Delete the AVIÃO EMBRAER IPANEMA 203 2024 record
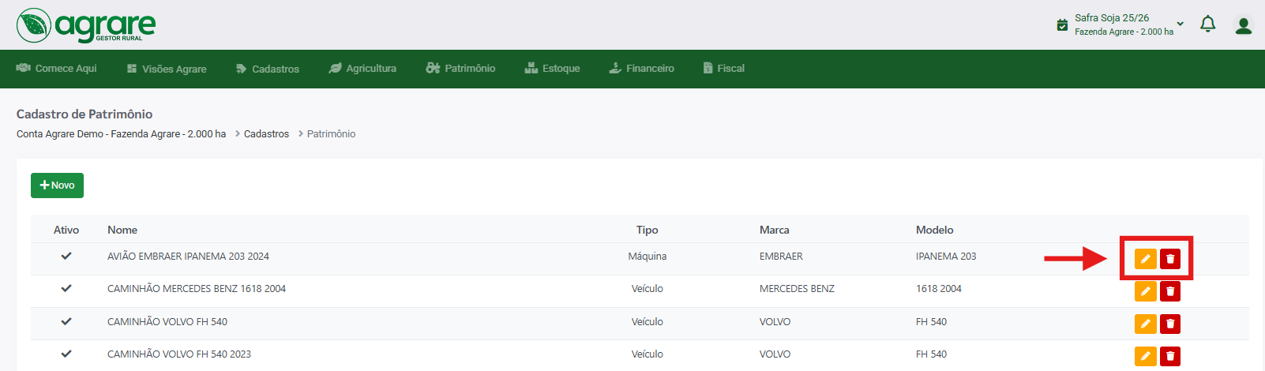The height and width of the screenshot is (371, 1265). click(1170, 259)
